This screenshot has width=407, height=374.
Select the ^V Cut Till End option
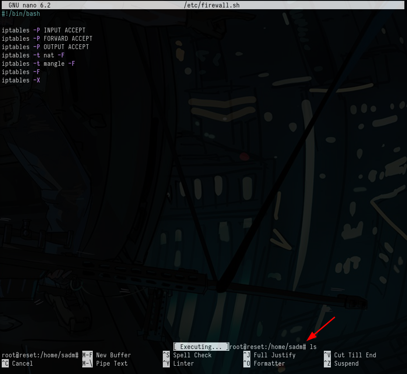350,355
